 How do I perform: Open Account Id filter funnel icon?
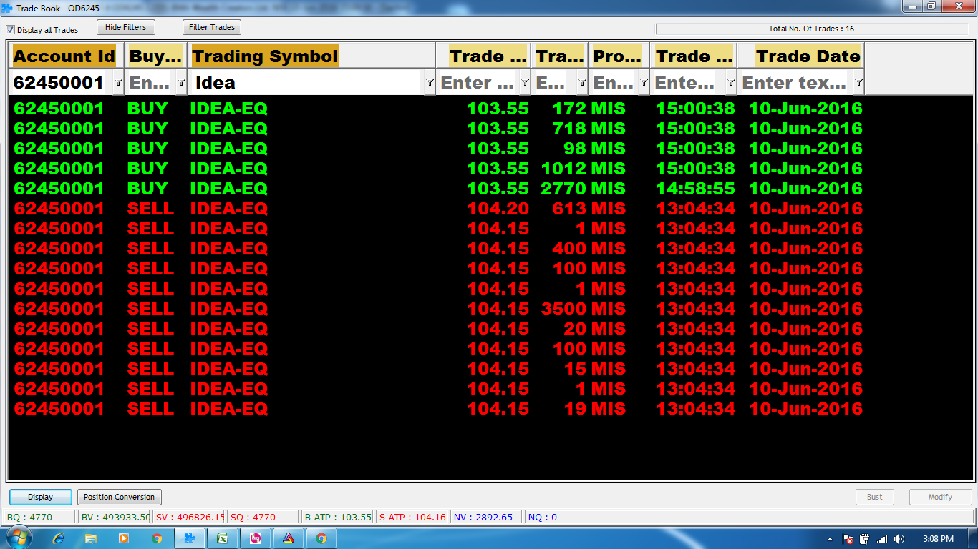point(118,83)
